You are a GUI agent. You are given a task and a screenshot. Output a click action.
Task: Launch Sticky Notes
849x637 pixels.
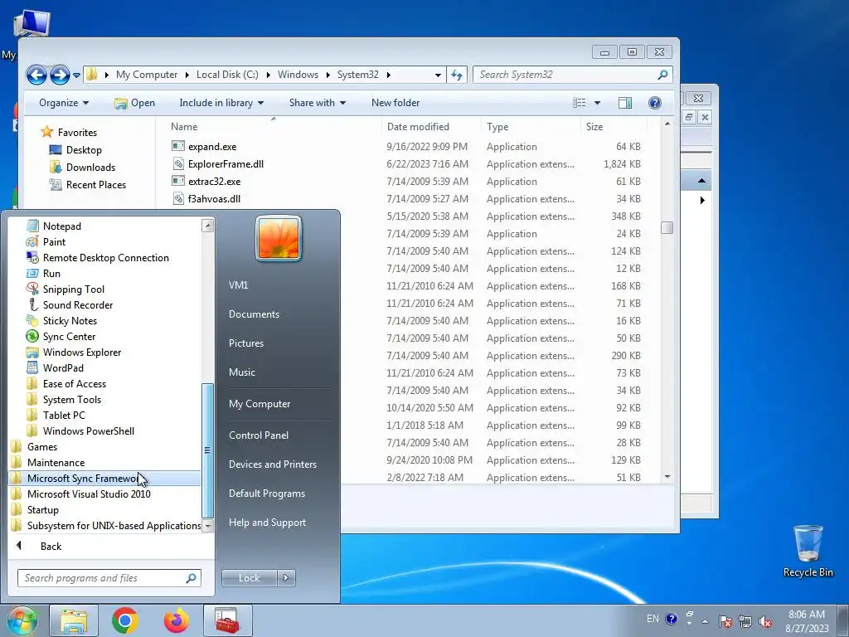point(70,320)
